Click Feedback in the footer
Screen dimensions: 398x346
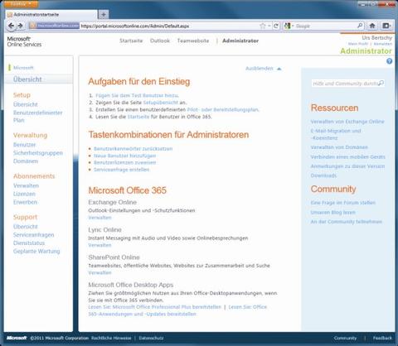382,338
